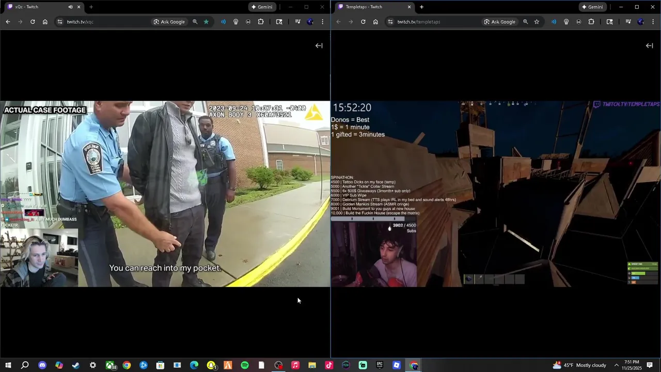
Task: Open new tab in Templetaps window
Action: [421, 7]
